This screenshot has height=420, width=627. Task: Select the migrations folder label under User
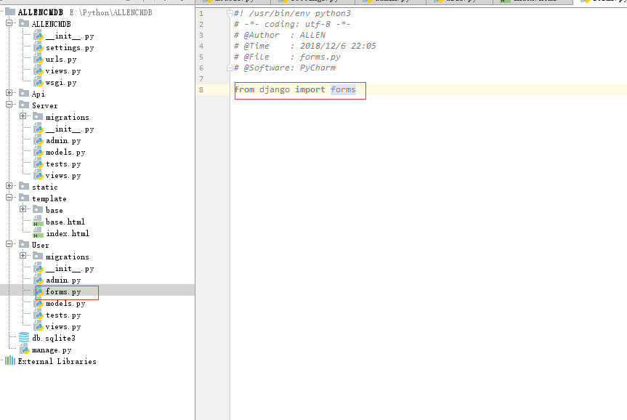tap(67, 257)
